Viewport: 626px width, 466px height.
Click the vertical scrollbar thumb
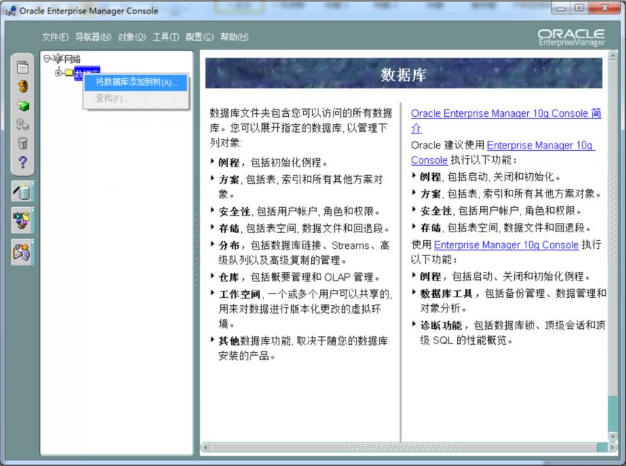pyautogui.click(x=613, y=227)
